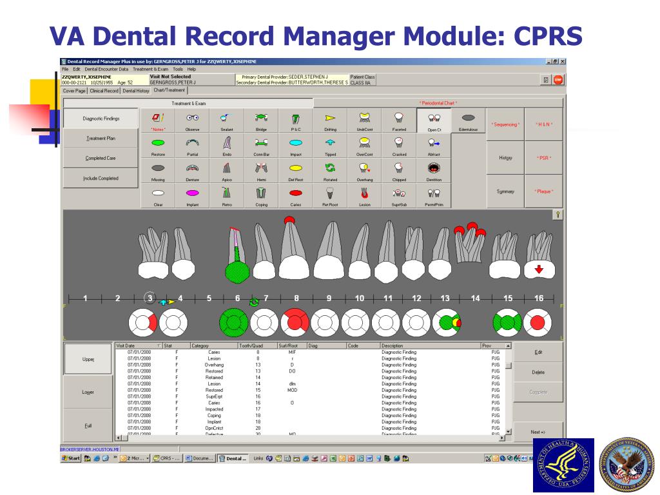The height and width of the screenshot is (495, 660).
Task: Select the Notes icon in the findings grid
Action: click(x=158, y=121)
